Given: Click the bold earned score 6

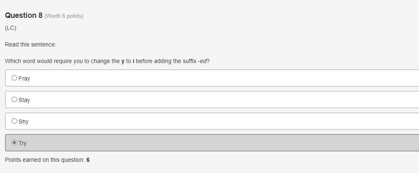Looking at the screenshot, I should (x=88, y=160).
